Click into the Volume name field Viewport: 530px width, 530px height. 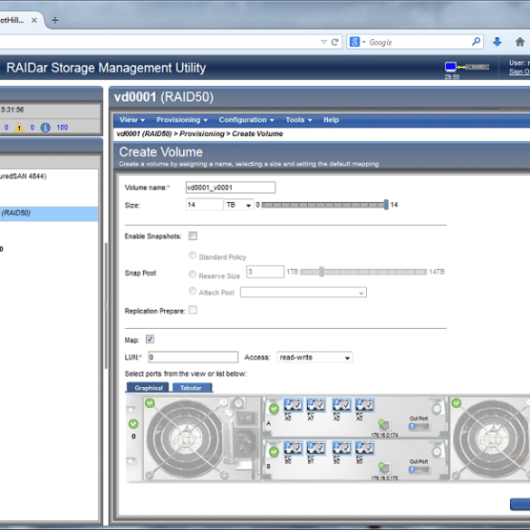(230, 188)
